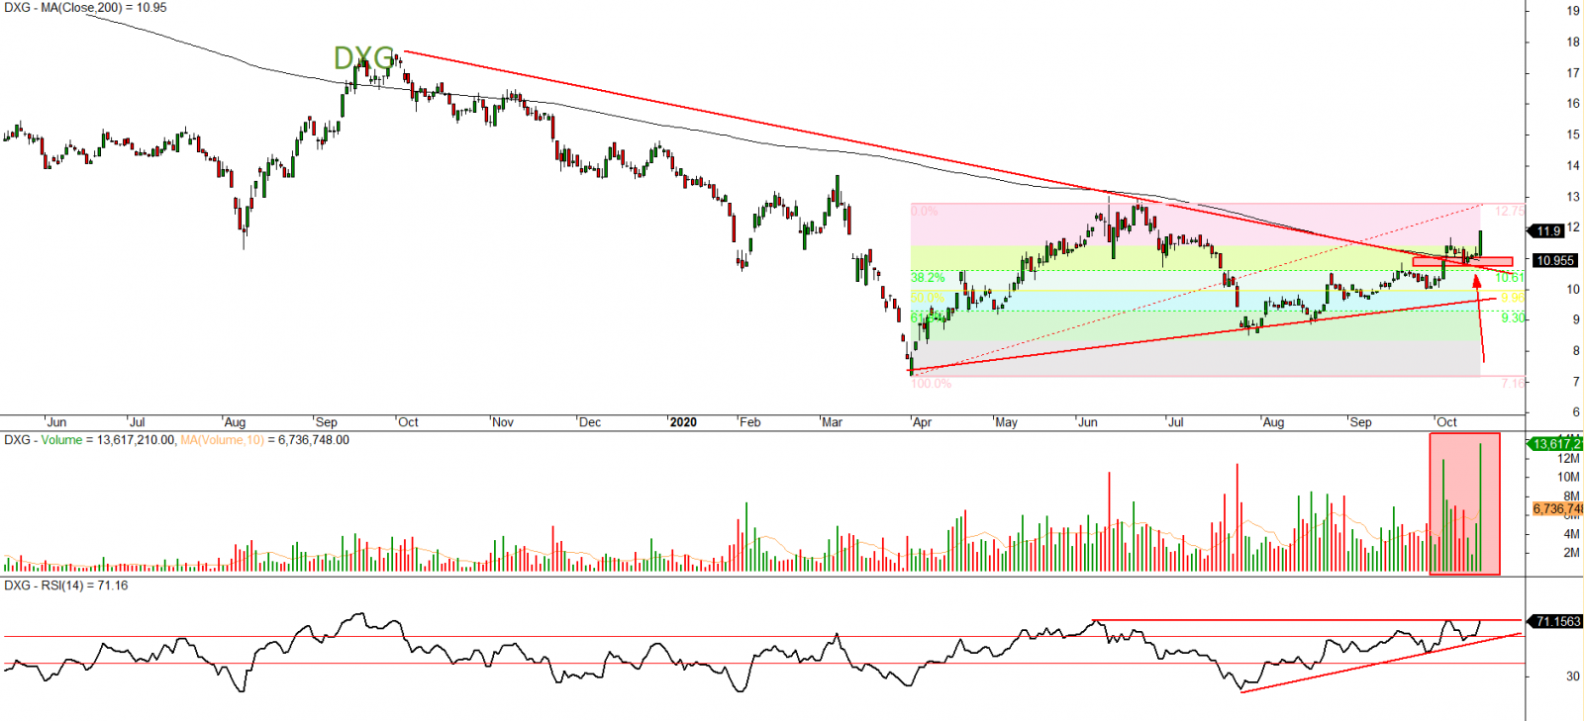Select the Apr month on time axis

coord(922,422)
